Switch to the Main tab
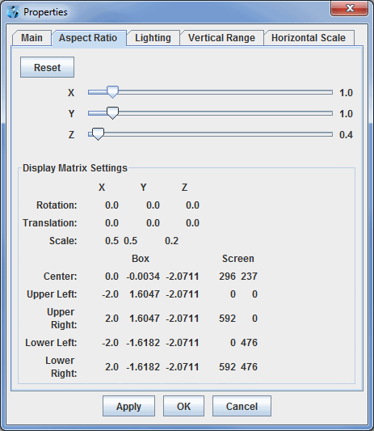Image resolution: width=374 pixels, height=431 pixels. pyautogui.click(x=32, y=38)
